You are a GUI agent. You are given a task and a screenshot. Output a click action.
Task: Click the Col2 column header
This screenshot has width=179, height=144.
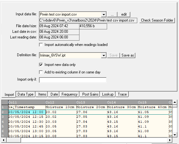(61, 102)
